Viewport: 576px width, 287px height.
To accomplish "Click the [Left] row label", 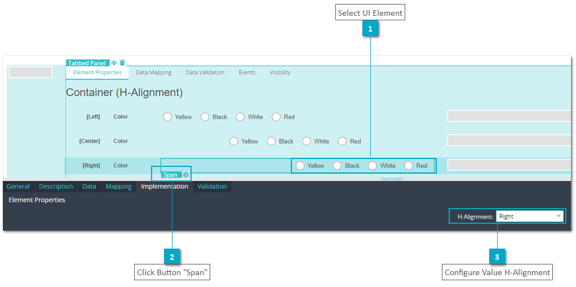I will tap(93, 117).
